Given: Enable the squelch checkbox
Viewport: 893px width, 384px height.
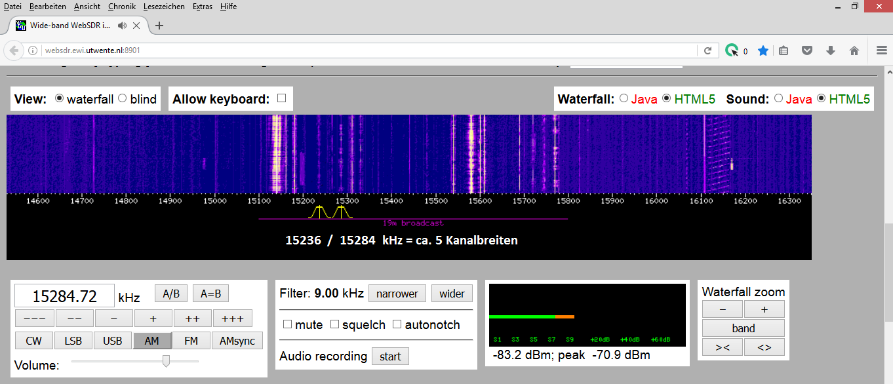Looking at the screenshot, I should click(334, 324).
